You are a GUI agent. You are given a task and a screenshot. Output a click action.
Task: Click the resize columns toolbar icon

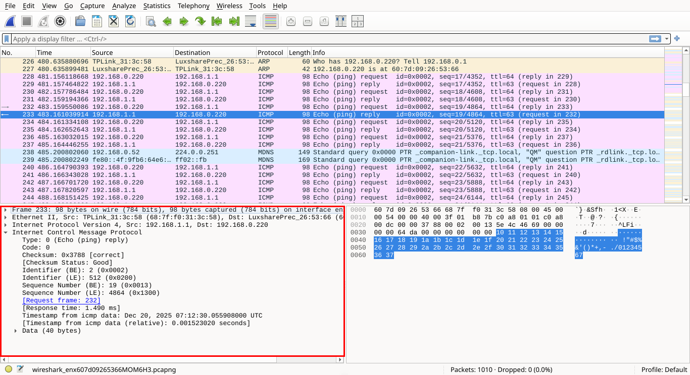pyautogui.click(x=341, y=21)
